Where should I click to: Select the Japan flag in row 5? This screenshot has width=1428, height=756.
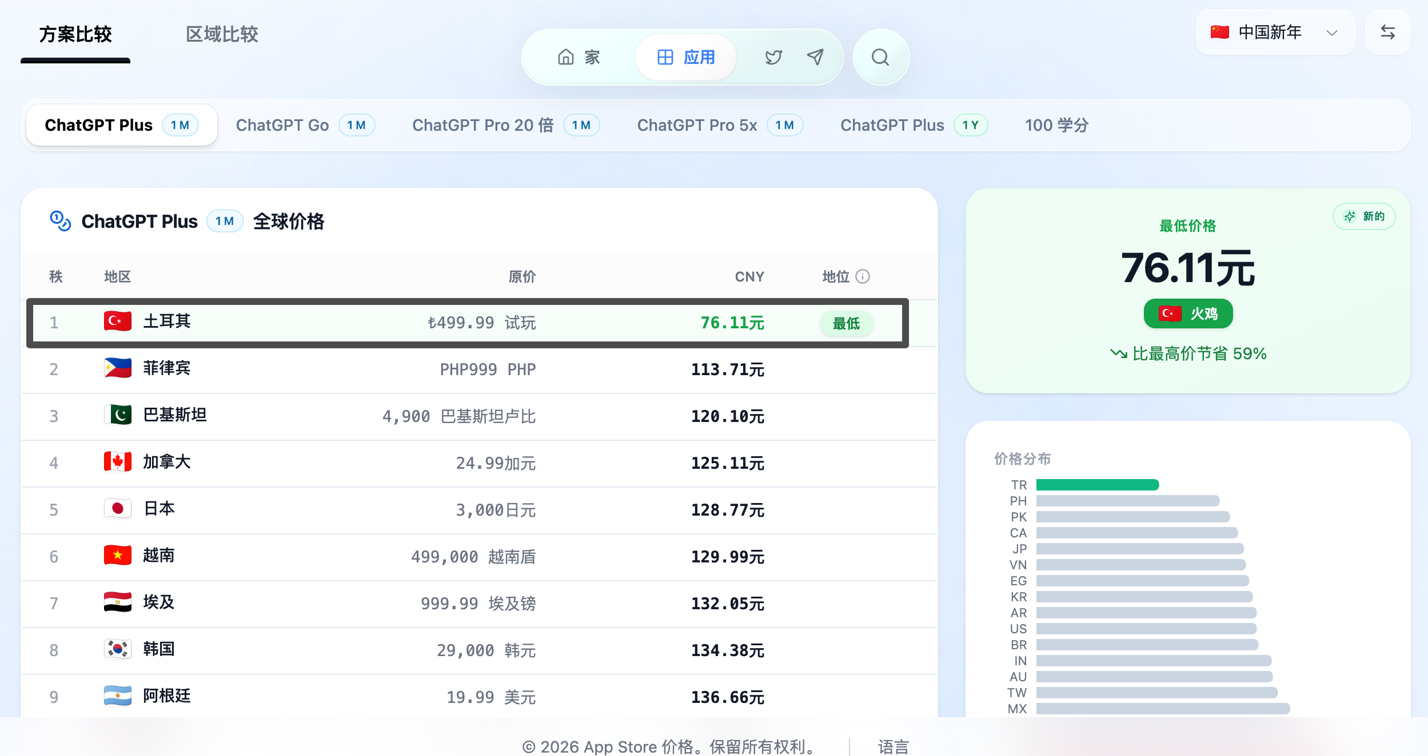pos(118,508)
